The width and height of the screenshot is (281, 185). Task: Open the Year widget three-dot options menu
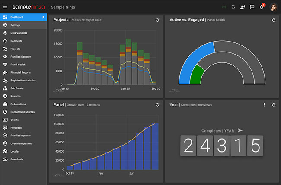[264, 105]
